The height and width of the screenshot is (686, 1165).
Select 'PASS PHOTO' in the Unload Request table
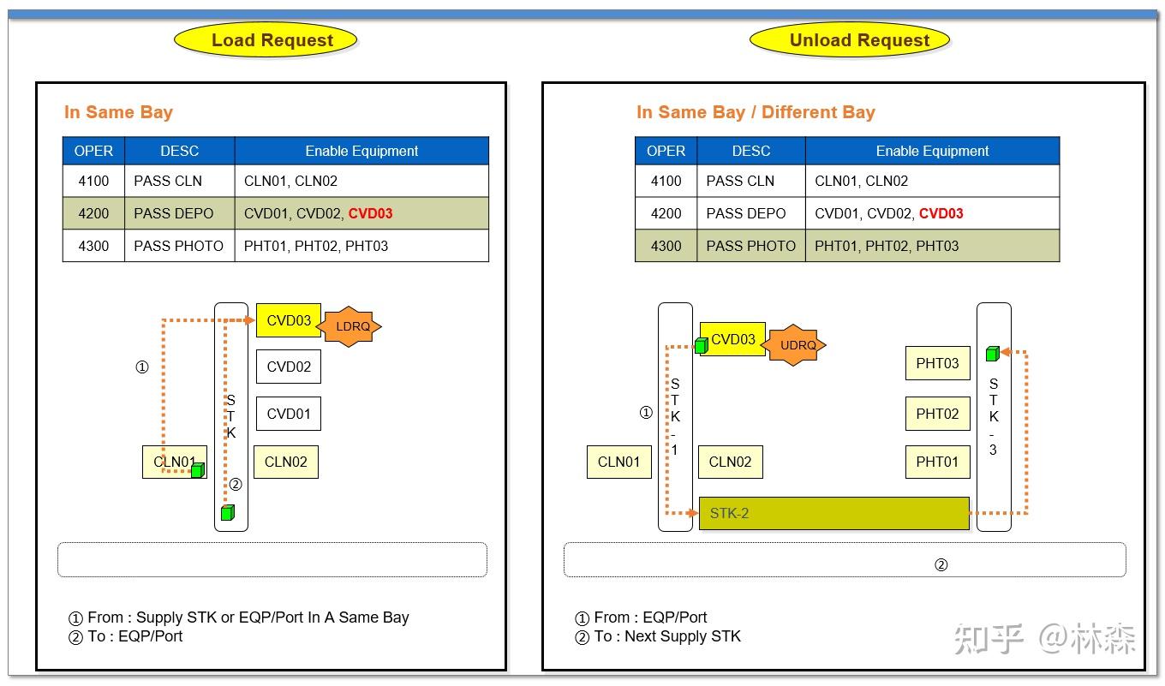(751, 246)
